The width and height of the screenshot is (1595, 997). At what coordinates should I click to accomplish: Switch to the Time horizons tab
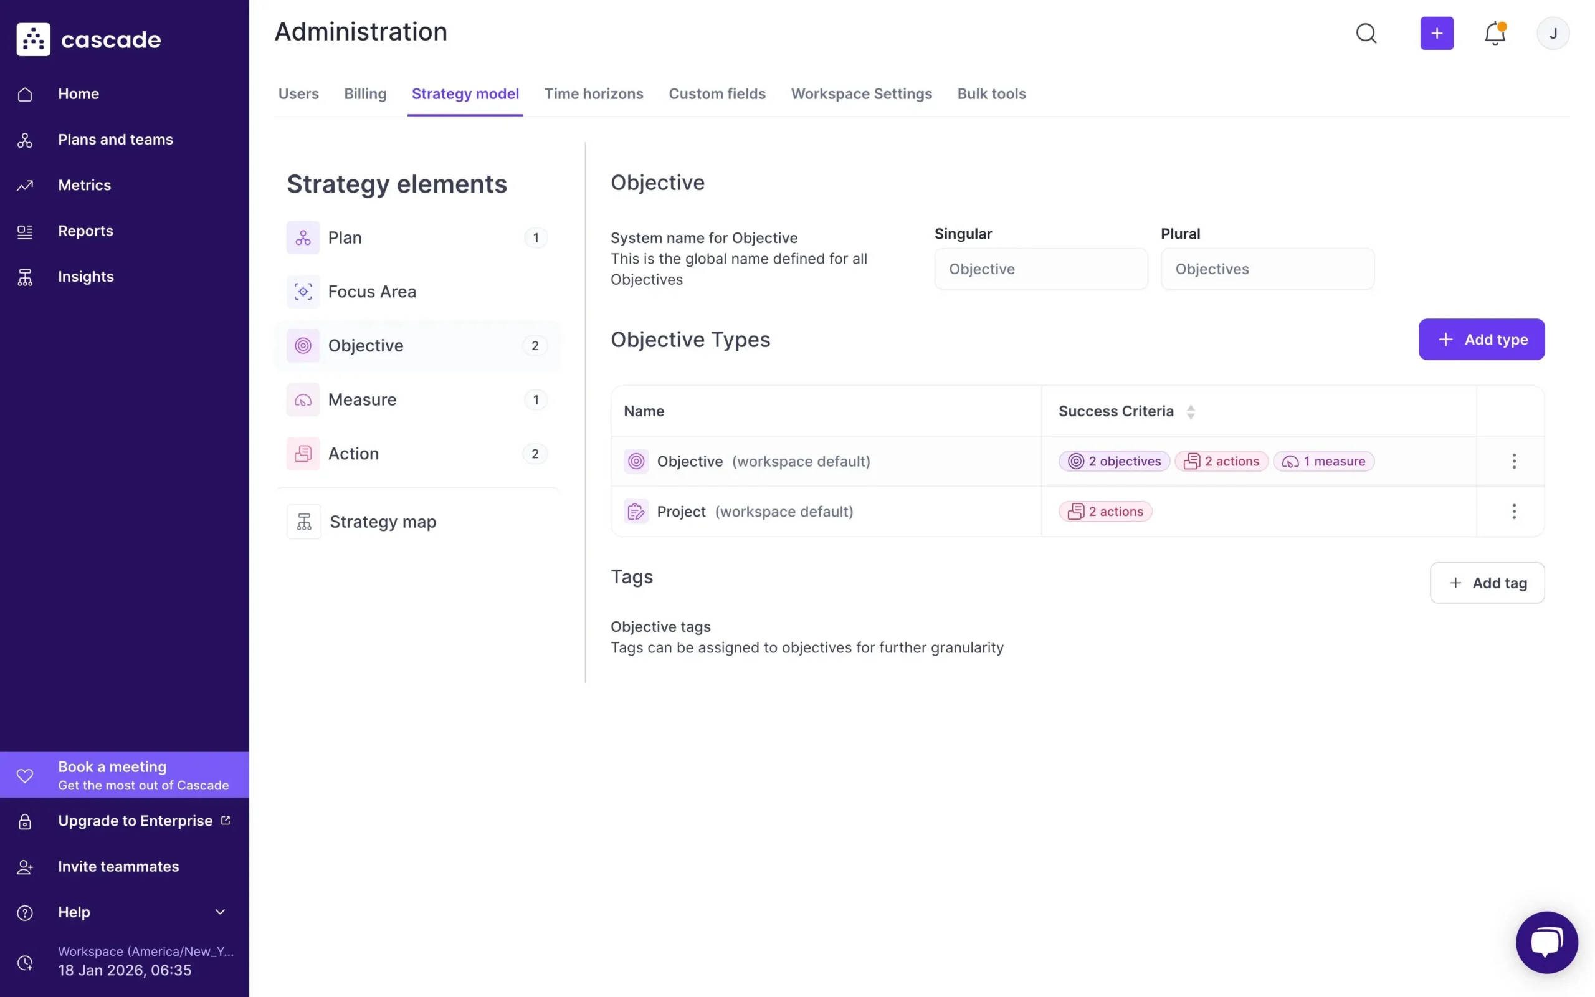[x=593, y=93]
